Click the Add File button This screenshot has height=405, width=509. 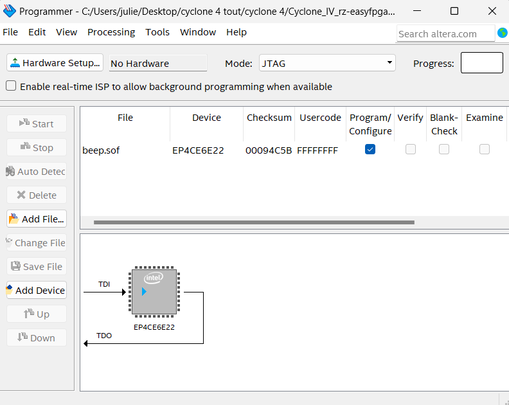click(37, 219)
